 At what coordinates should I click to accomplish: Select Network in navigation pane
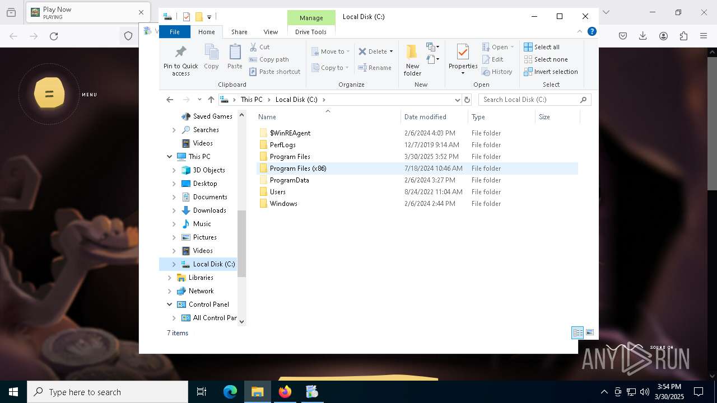(201, 291)
